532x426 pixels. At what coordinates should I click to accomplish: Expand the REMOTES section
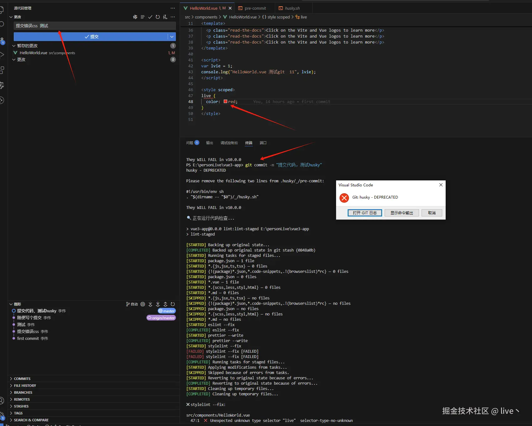tap(94, 399)
